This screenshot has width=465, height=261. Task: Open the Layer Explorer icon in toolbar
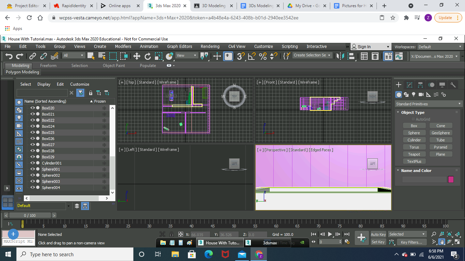(x=375, y=56)
